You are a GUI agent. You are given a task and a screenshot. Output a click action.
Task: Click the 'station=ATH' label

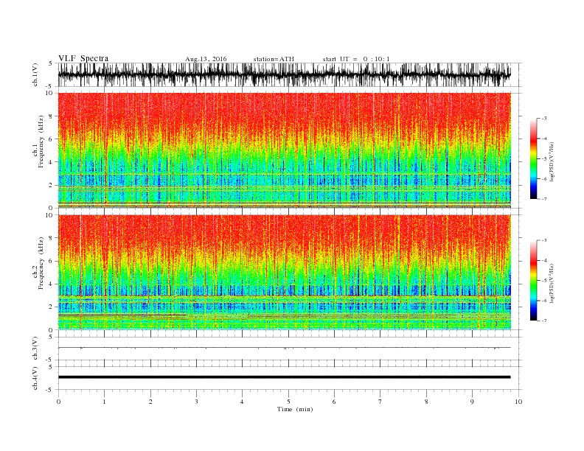[x=274, y=59]
